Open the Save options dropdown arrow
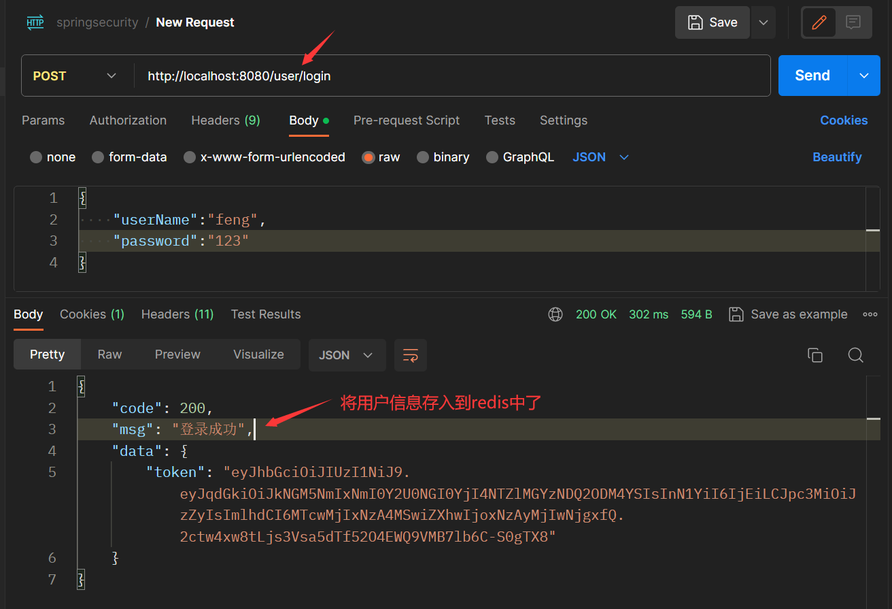Screen dimensions: 892x609 click(764, 22)
